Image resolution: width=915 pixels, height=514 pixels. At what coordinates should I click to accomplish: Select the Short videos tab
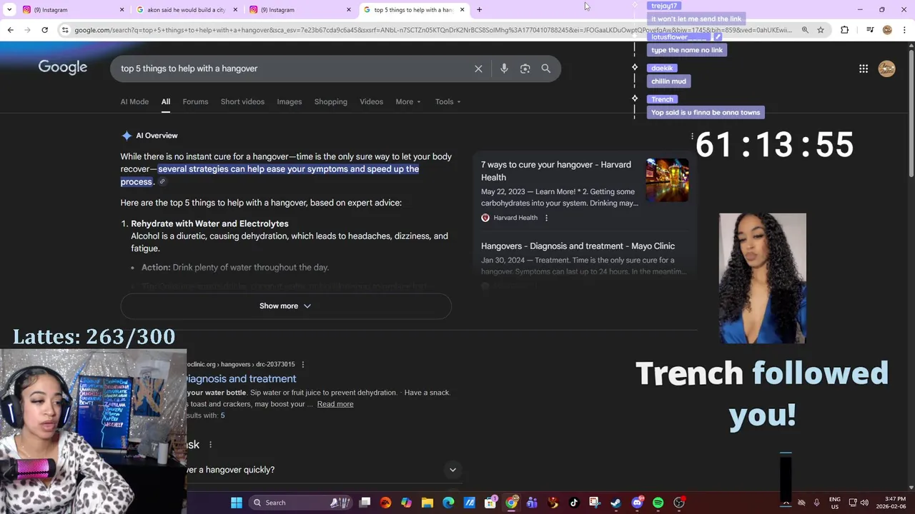[242, 101]
